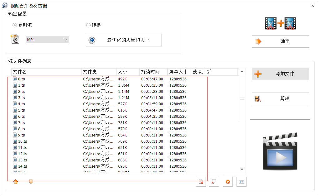
Task: Sort by 大小 column header
Action: point(128,72)
